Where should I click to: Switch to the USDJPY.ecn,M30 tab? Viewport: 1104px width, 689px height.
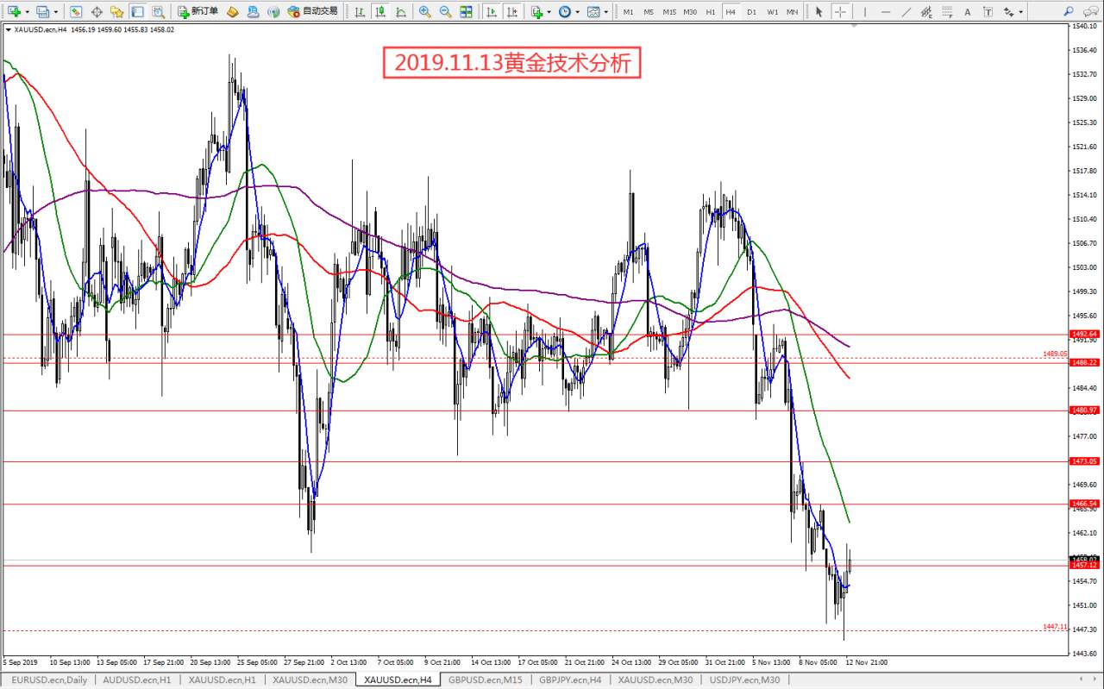point(744,680)
